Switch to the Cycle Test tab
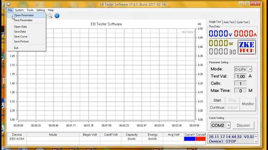This screenshot has height=150, width=268. 242,22
